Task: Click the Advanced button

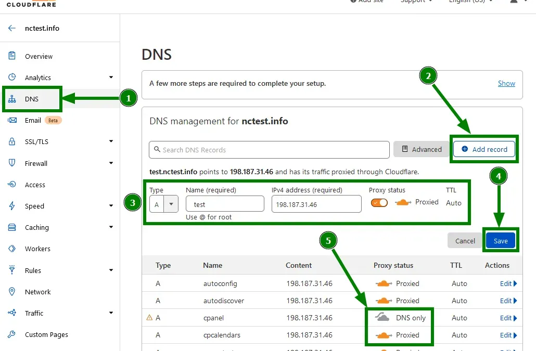Action: (421, 149)
